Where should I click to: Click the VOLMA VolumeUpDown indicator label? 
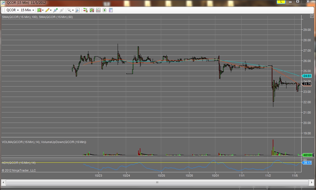coord(44,142)
